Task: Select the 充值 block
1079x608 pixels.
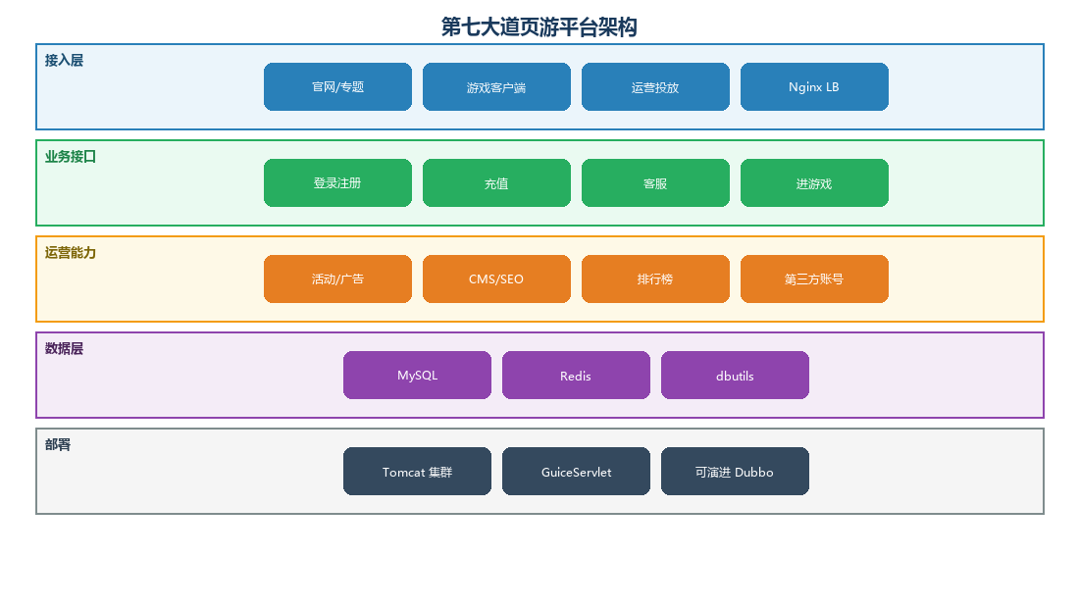Action: pos(497,183)
